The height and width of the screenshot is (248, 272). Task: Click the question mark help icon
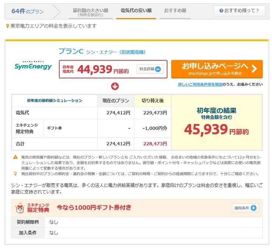[x=221, y=11]
